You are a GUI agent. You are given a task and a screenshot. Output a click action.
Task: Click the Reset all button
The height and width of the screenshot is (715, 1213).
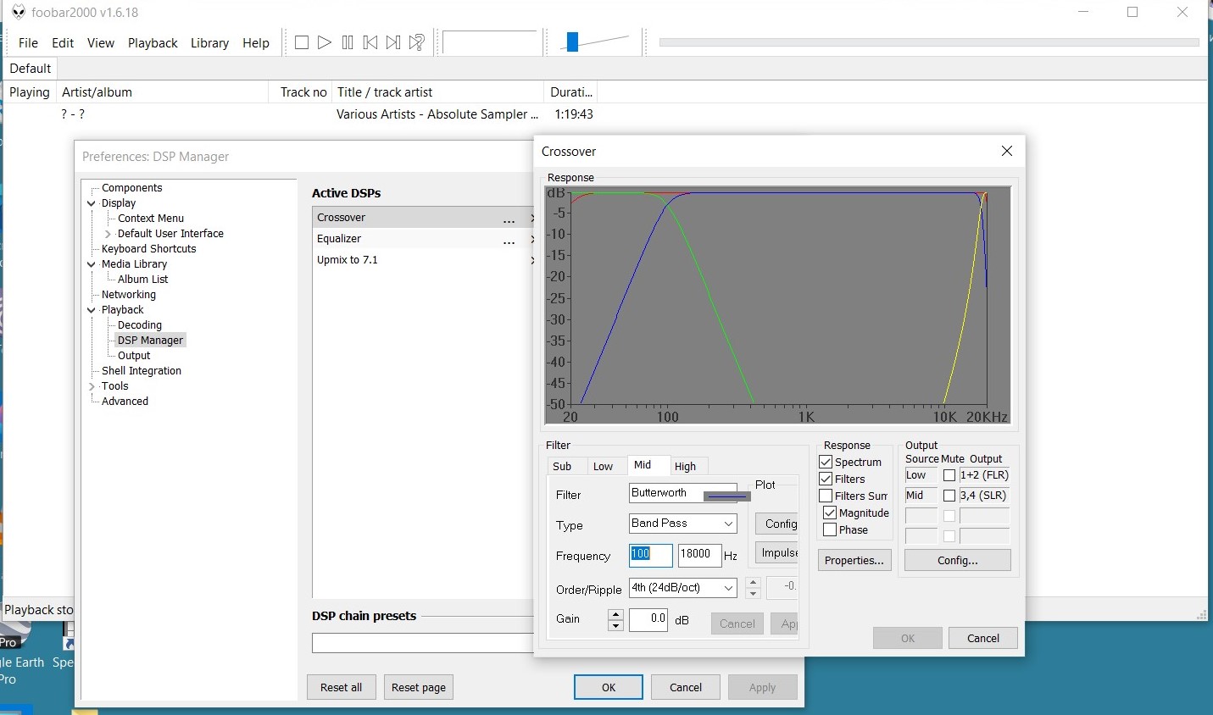pos(341,687)
